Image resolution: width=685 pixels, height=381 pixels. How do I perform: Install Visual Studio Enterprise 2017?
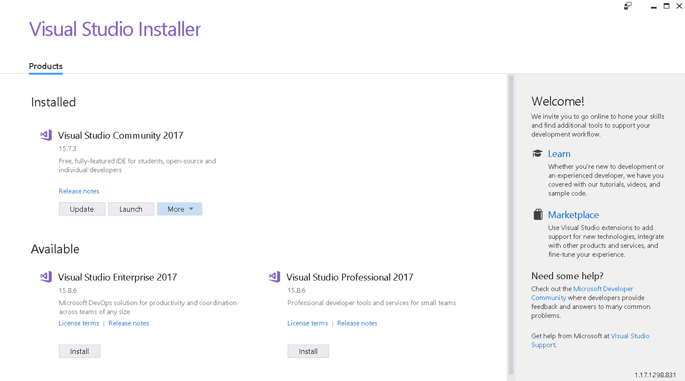80,351
